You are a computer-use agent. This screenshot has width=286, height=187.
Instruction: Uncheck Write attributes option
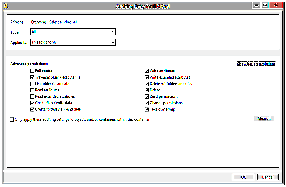pos(147,71)
